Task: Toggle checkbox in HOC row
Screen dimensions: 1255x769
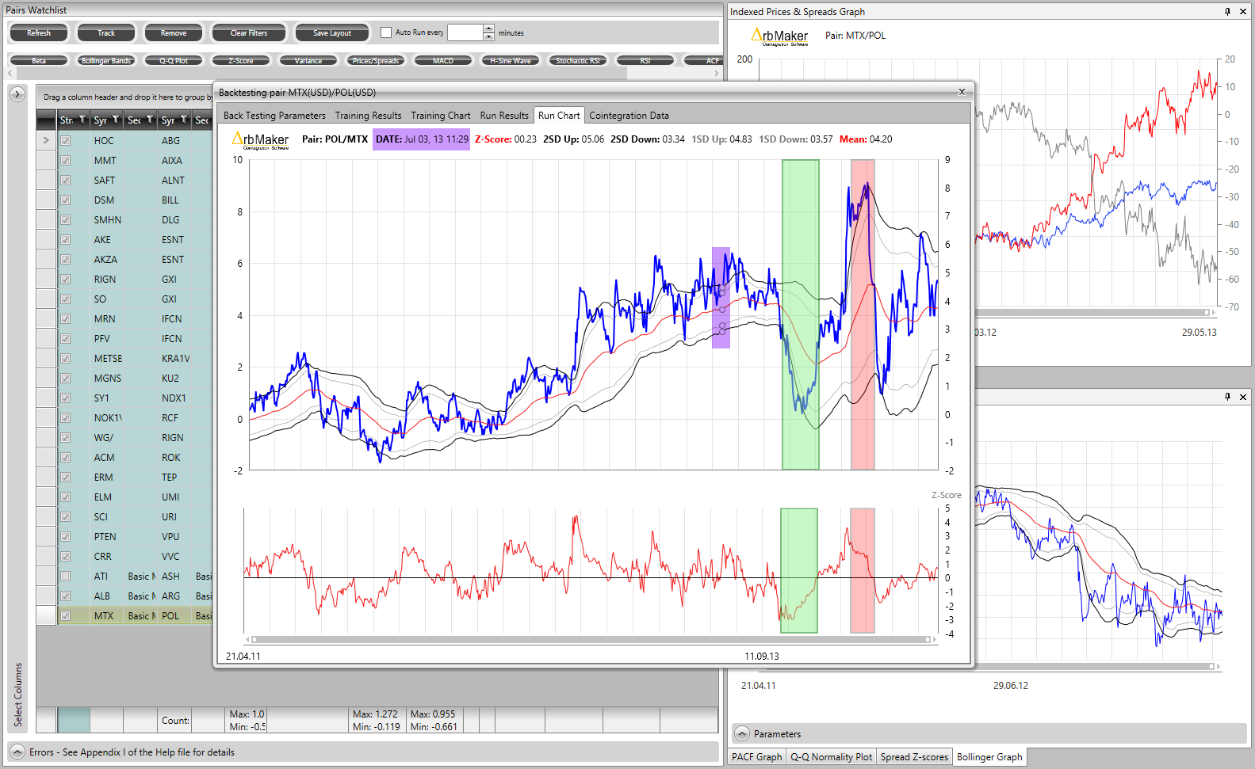Action: pyautogui.click(x=66, y=141)
